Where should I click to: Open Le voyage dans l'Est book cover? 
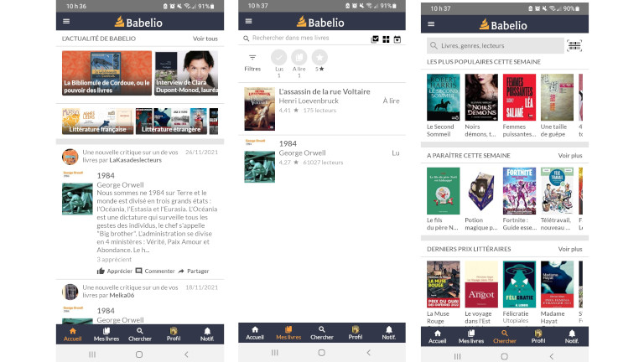(x=481, y=284)
